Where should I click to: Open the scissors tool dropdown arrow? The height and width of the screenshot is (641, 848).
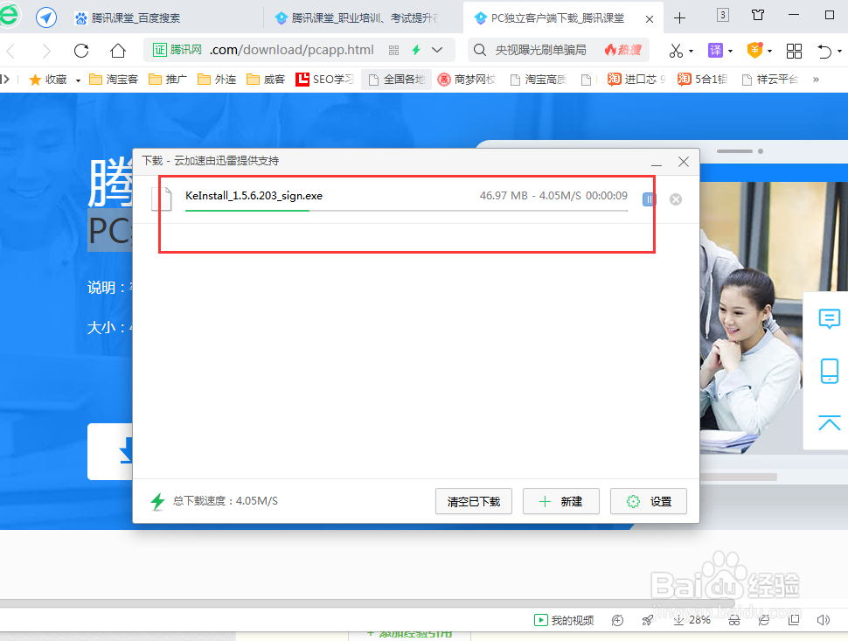pyautogui.click(x=692, y=52)
